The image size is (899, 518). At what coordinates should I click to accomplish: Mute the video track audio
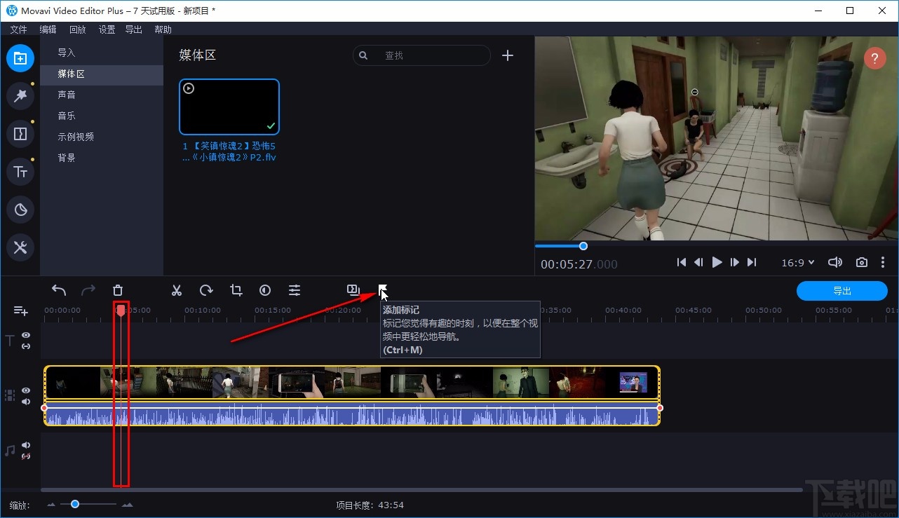[x=26, y=402]
